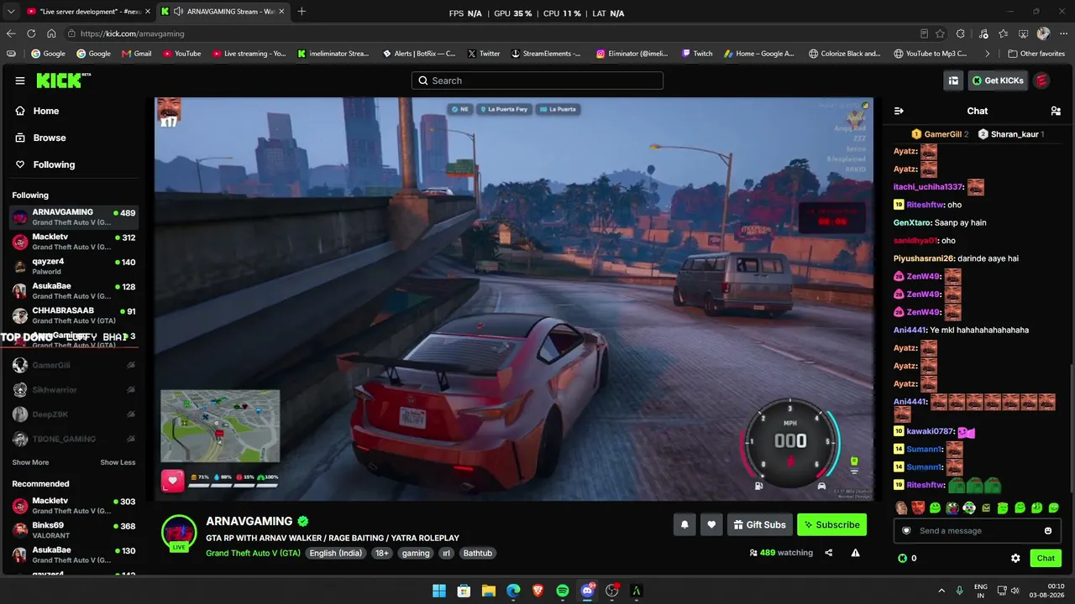Click the Kick search field
This screenshot has width=1075, height=604.
[537, 81]
